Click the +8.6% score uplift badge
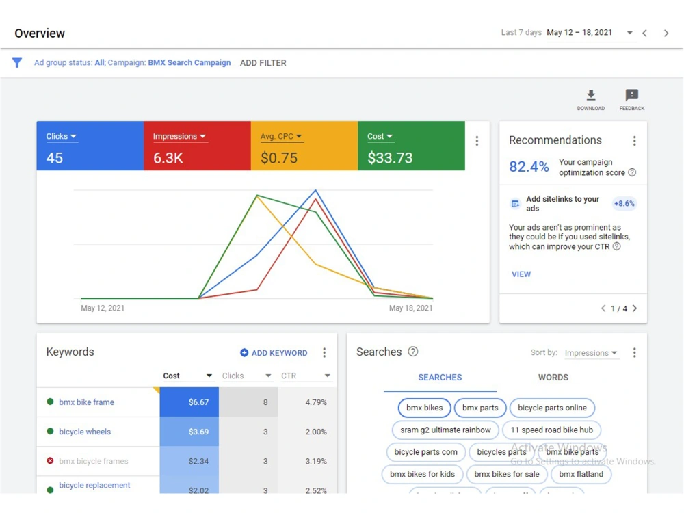 pos(624,204)
